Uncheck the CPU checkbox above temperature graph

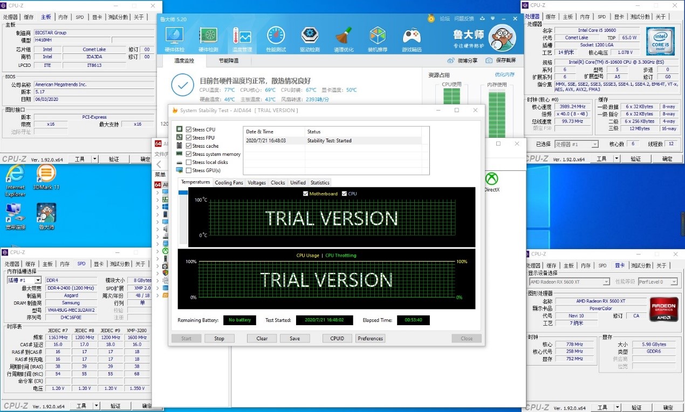345,194
